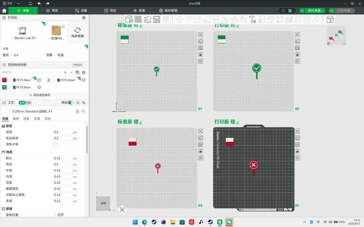Click the Arrange all objects icon

pyautogui.click(x=157, y=19)
